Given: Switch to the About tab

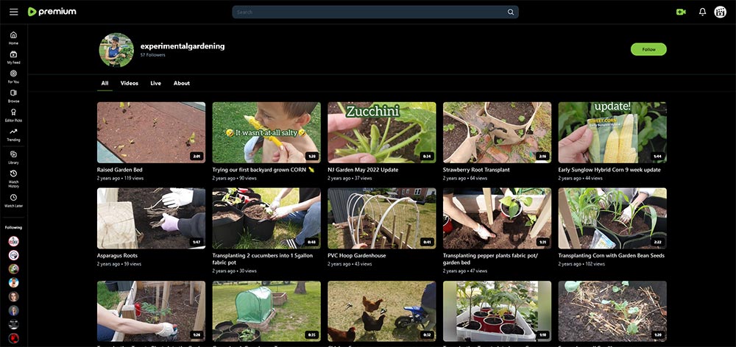Looking at the screenshot, I should point(182,83).
